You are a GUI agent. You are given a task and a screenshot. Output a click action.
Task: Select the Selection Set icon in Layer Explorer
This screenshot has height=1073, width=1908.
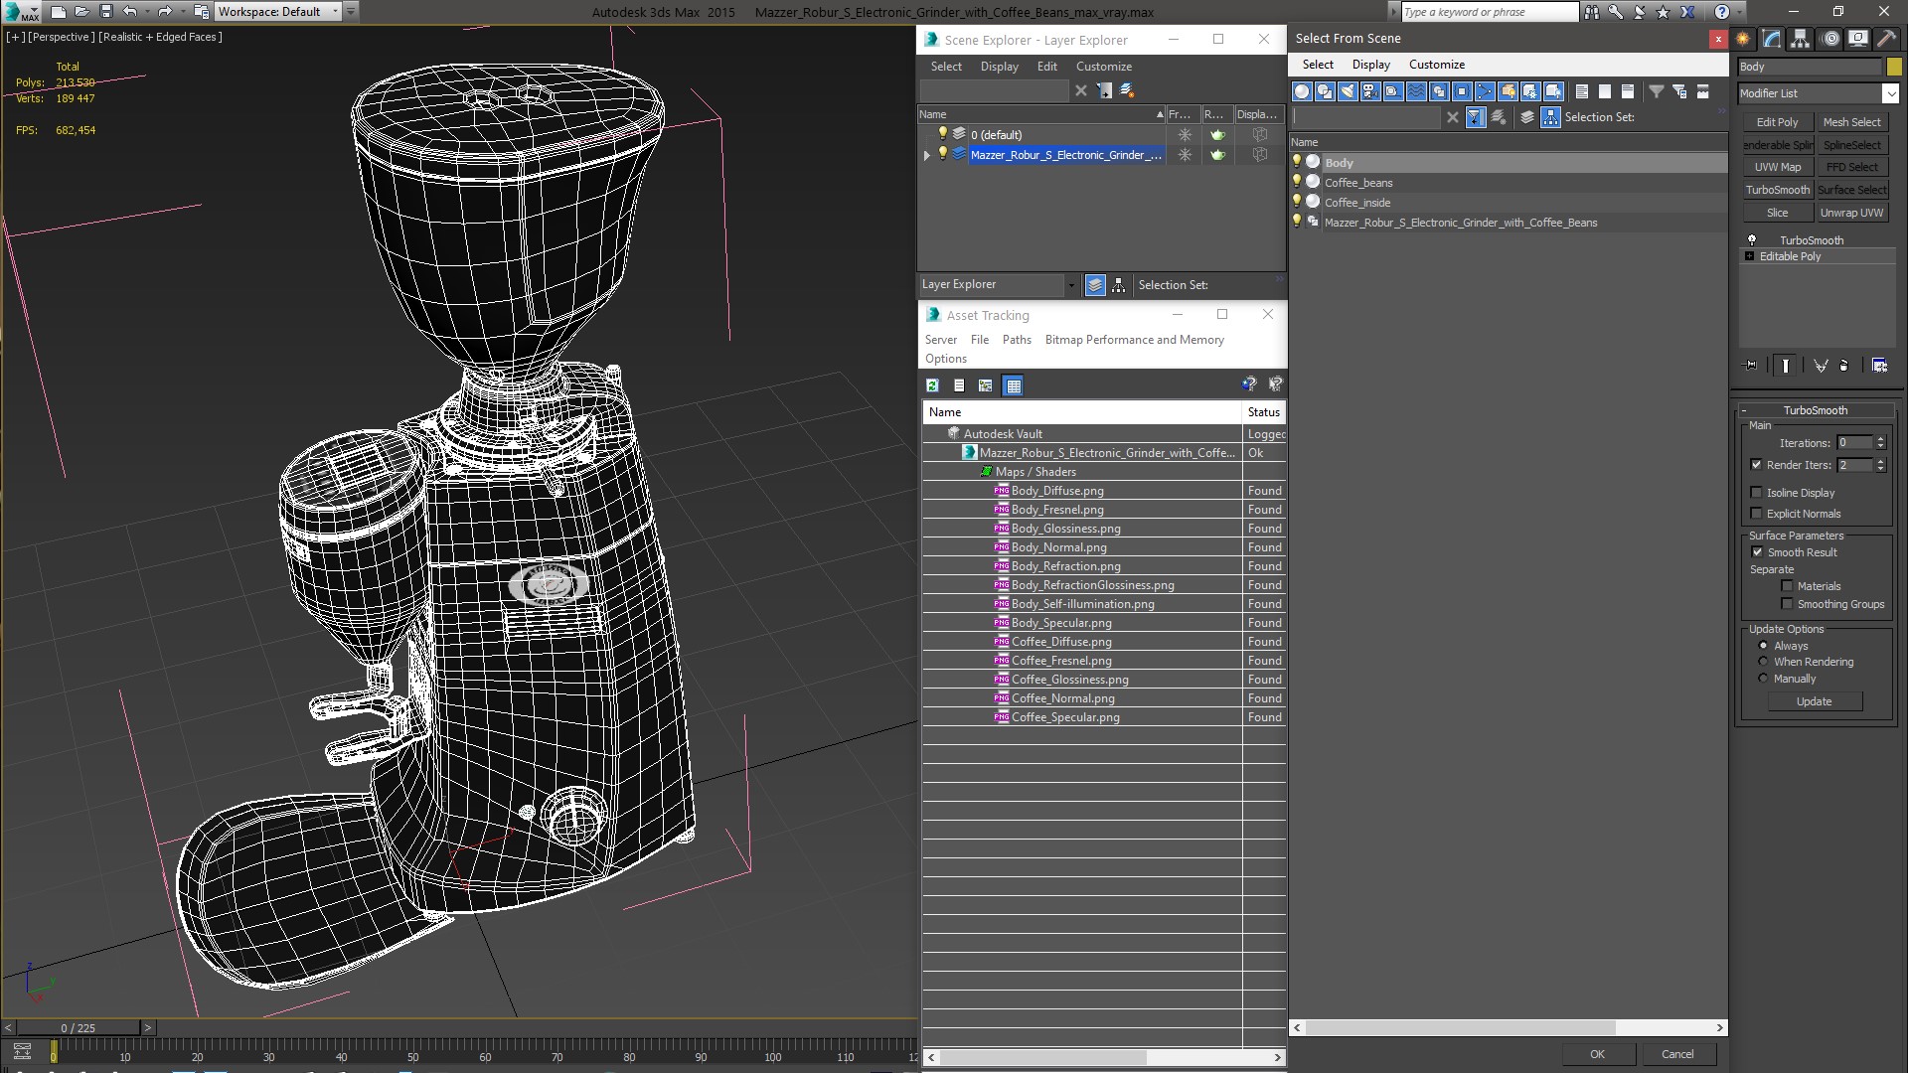[1118, 284]
